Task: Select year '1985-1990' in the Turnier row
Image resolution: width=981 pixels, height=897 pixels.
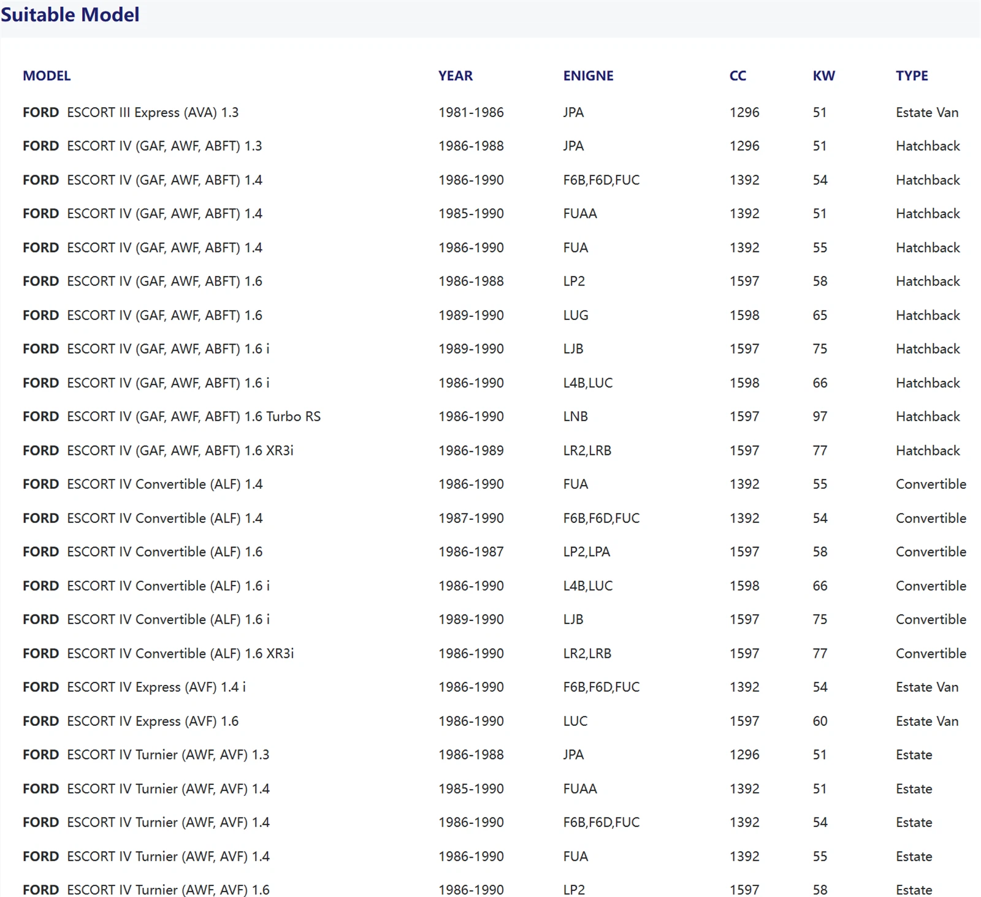Action: point(471,788)
